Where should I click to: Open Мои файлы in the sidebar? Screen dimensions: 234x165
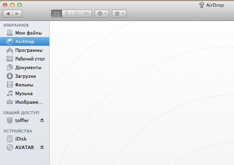[28, 33]
